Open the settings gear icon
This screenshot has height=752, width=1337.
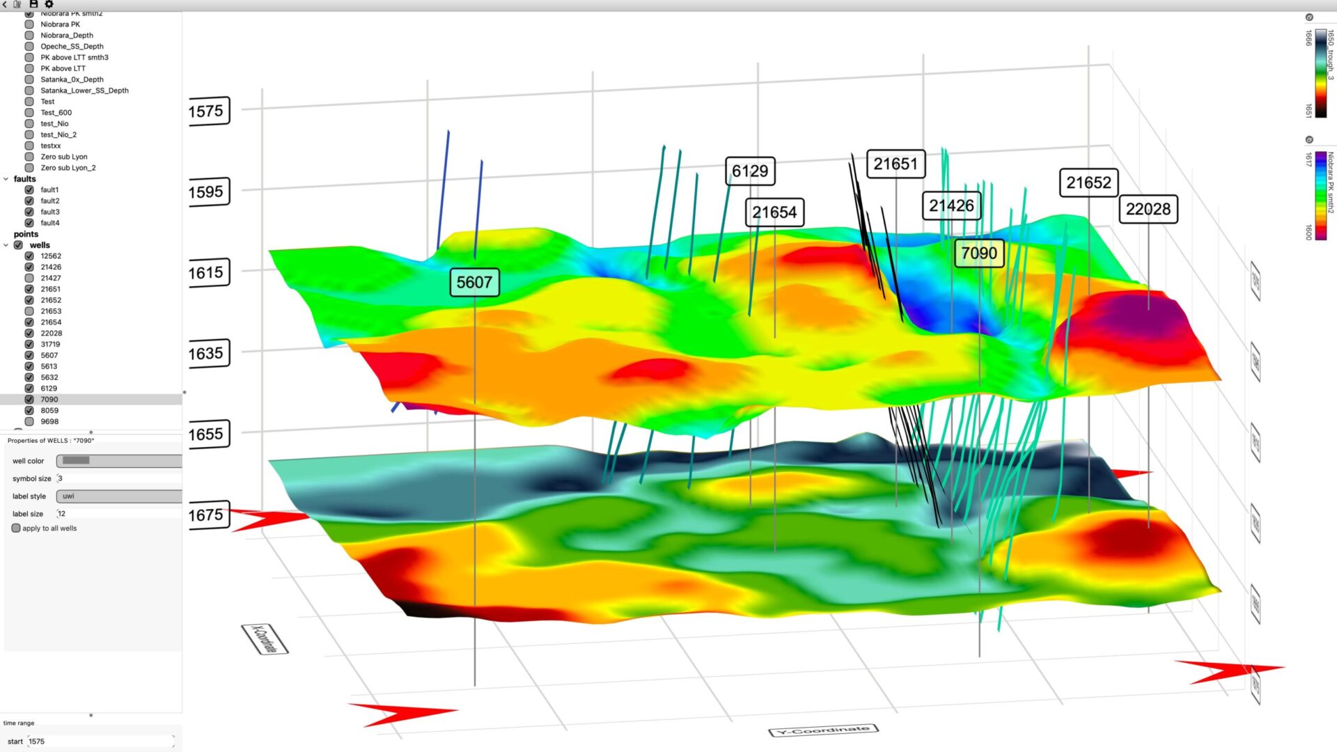(x=49, y=4)
